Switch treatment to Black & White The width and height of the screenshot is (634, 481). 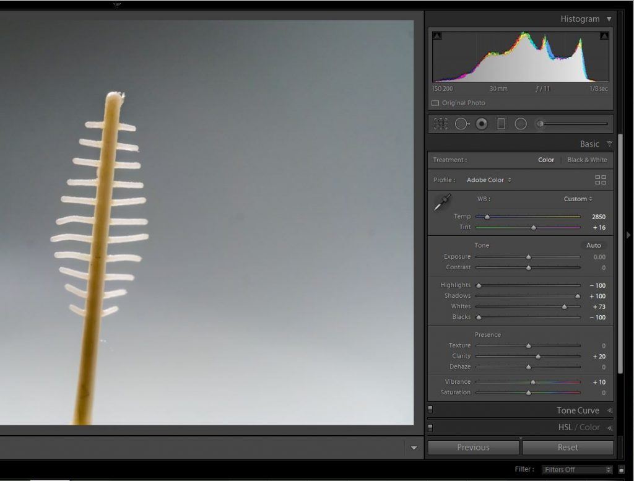(587, 160)
